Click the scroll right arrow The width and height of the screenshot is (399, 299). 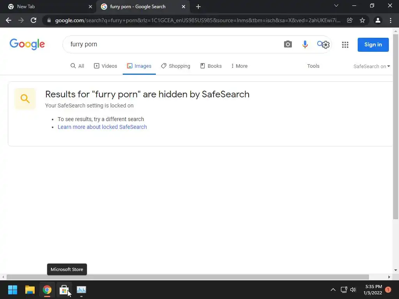pos(389,277)
